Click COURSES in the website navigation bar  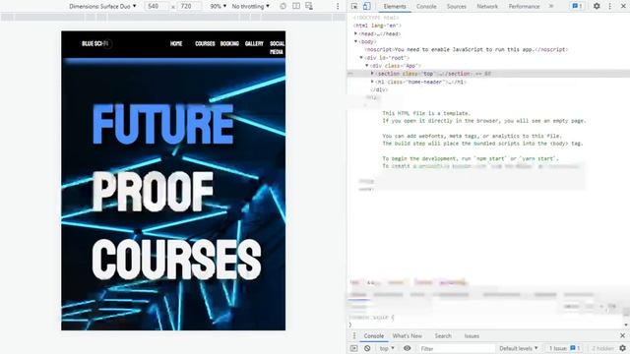205,43
